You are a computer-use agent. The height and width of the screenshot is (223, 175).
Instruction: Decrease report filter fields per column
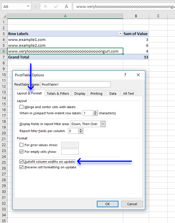80,132
